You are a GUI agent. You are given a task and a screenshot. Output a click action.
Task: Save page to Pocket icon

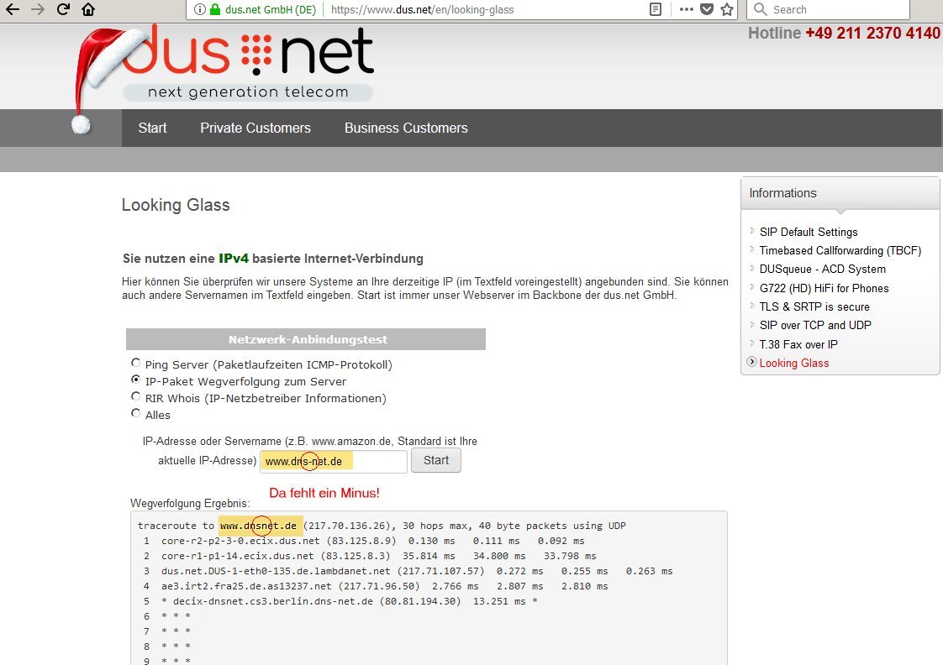click(x=708, y=10)
